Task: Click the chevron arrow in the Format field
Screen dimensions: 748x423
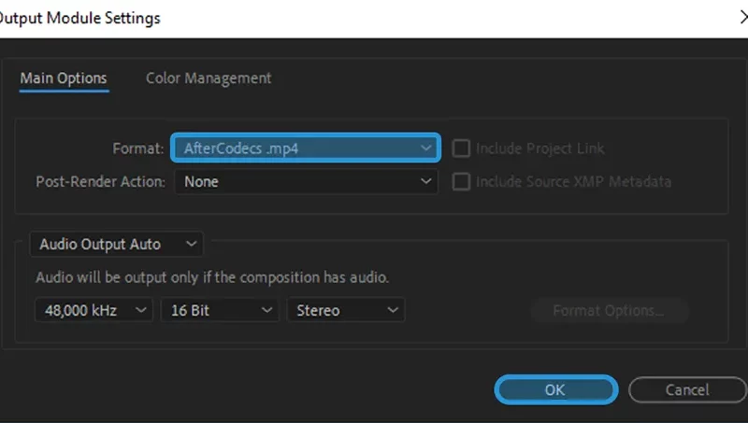Action: coord(425,148)
